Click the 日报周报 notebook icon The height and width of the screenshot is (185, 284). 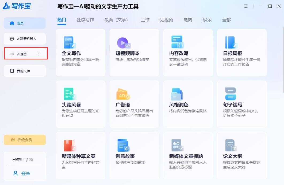(231, 42)
